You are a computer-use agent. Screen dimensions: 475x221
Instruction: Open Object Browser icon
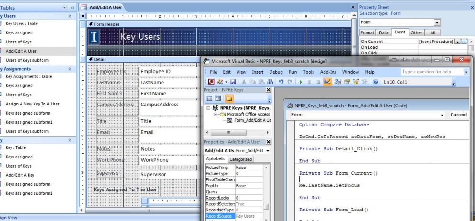pos(356,82)
